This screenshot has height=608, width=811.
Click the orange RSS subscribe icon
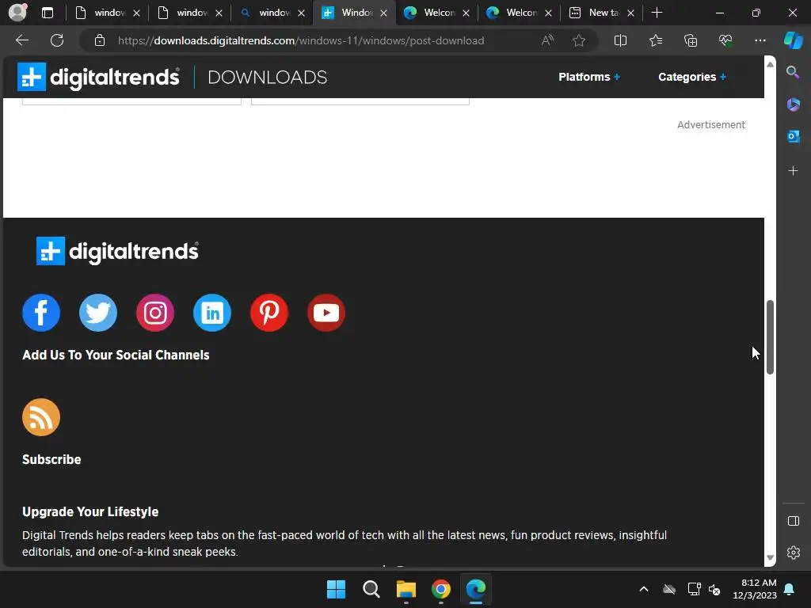coord(41,417)
